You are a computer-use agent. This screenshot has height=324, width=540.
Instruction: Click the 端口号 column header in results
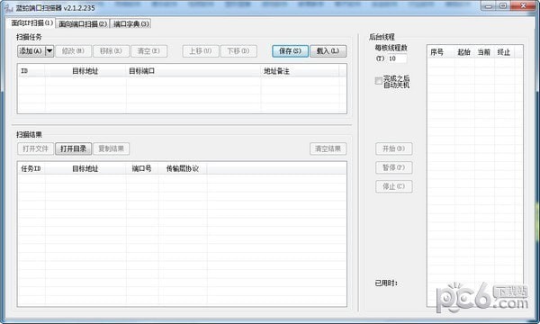point(142,168)
